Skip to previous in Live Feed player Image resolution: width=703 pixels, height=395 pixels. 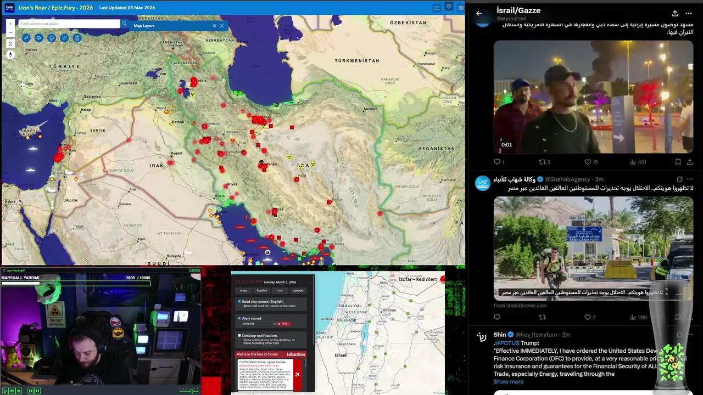pos(31,391)
